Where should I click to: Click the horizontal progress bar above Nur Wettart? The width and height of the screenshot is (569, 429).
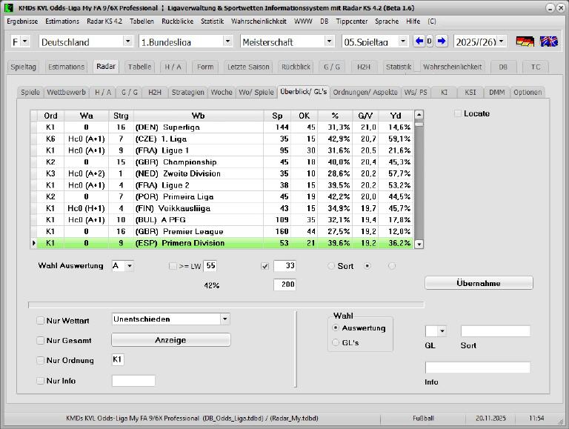(x=226, y=305)
